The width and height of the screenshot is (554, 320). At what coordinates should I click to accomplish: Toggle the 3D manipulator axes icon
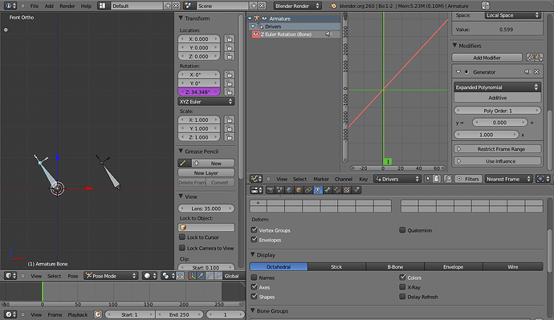192,276
